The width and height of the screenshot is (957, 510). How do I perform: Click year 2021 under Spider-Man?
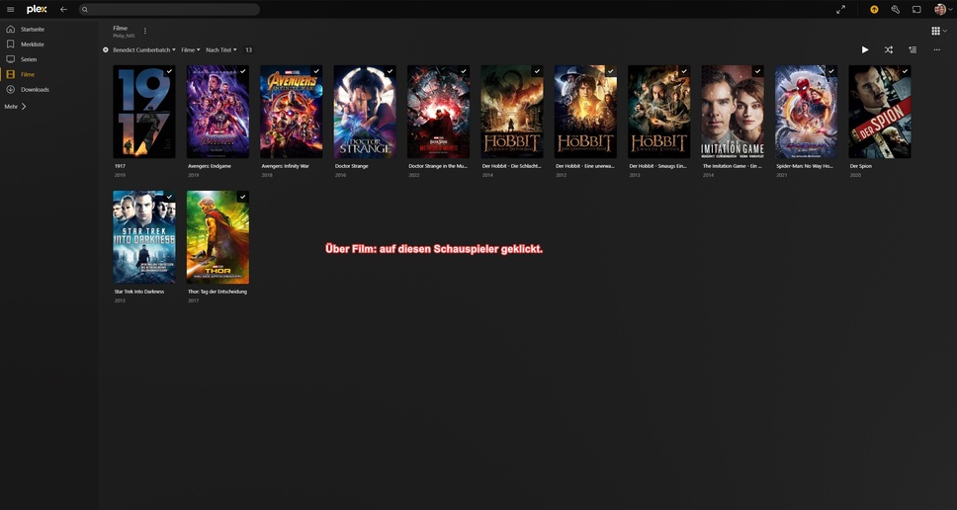click(782, 175)
